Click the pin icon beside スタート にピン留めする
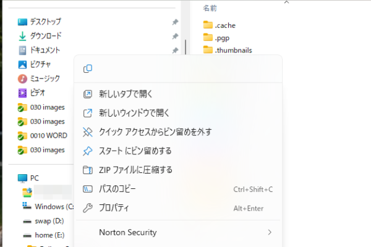The height and width of the screenshot is (247, 371). pos(88,151)
